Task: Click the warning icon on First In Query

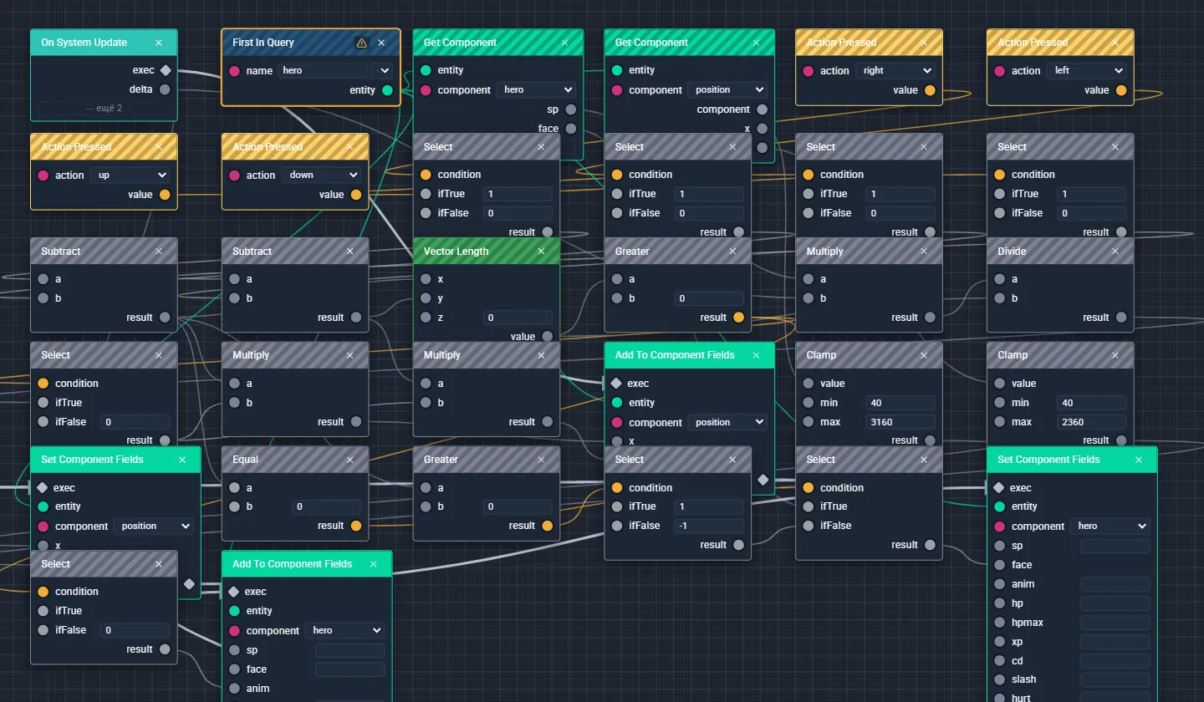Action: point(361,43)
